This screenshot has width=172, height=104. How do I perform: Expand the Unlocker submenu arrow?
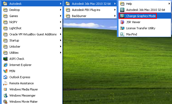click(x=60, y=47)
